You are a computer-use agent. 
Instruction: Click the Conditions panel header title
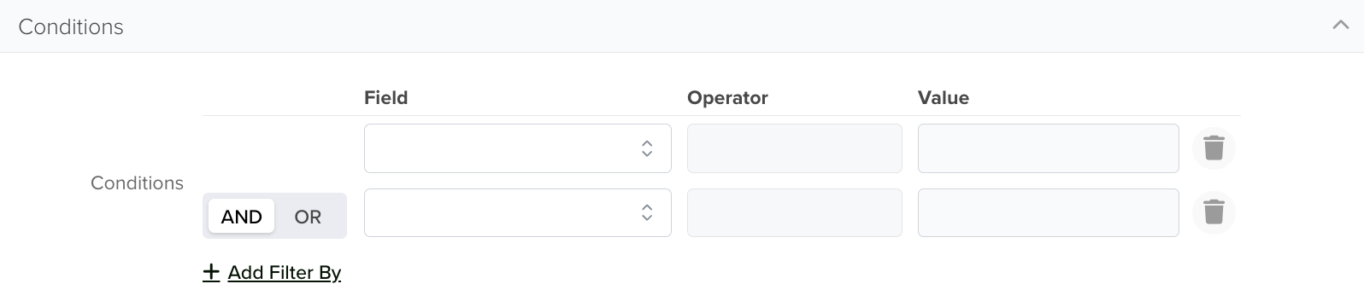[x=71, y=26]
